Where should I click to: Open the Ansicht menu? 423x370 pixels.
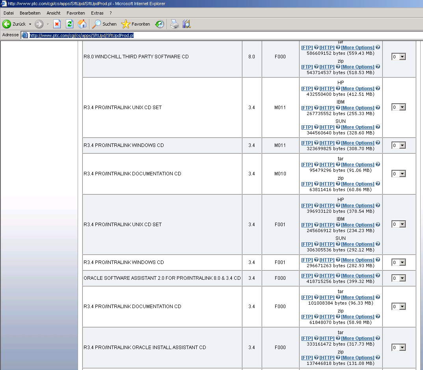[x=53, y=13]
